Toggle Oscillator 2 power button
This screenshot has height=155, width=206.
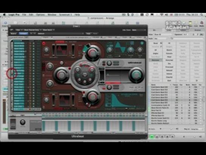point(44,107)
